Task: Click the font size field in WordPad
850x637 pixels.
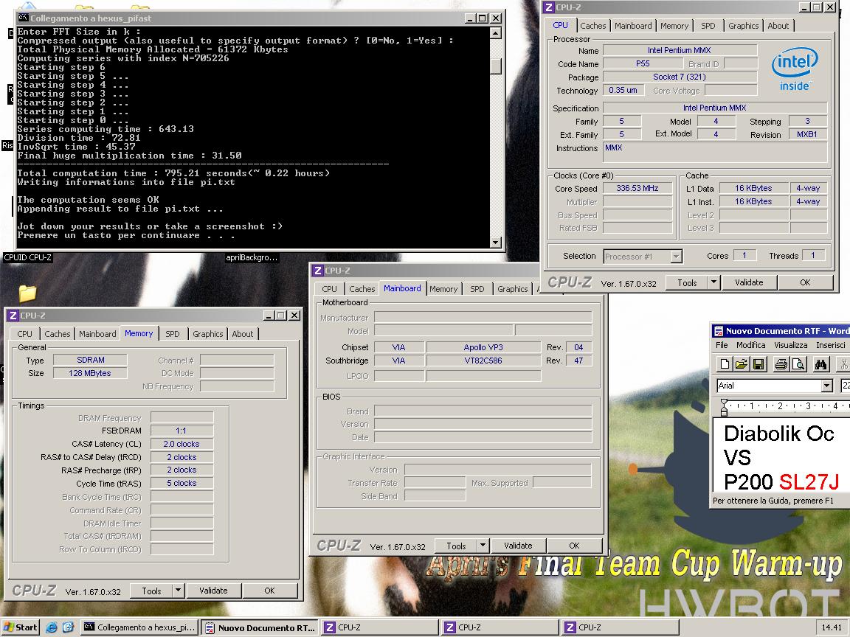Action: point(845,386)
